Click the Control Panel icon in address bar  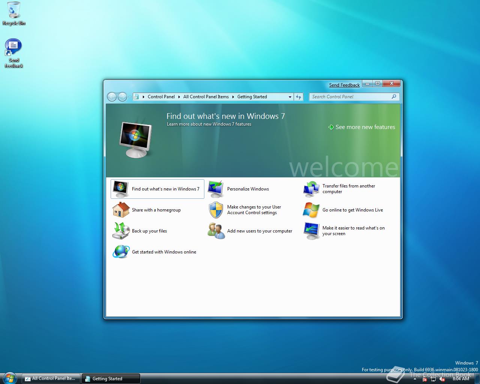point(136,97)
